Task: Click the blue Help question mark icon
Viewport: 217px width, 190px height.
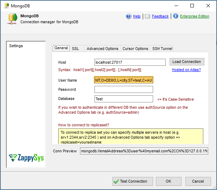Action: 129,16
